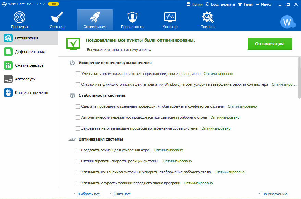
Task: Click the Оптимизация системы heading
Action: pyautogui.click(x=101, y=139)
